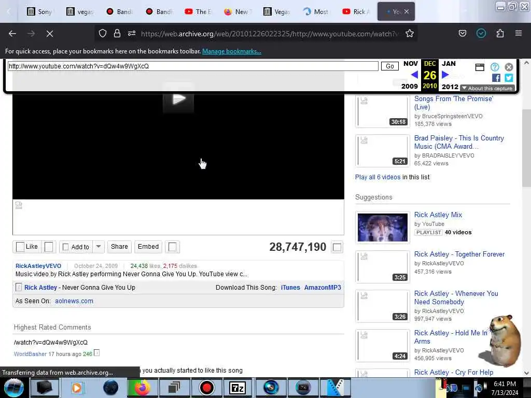Stop loading the page with the X button
The height and width of the screenshot is (398, 531).
tap(50, 34)
